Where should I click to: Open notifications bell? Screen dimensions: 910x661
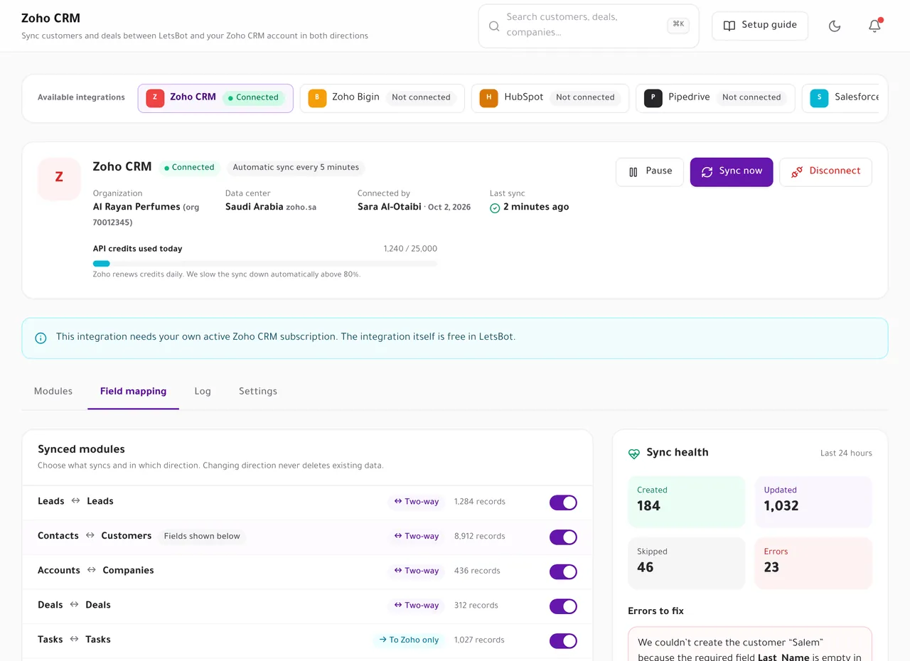(x=874, y=26)
